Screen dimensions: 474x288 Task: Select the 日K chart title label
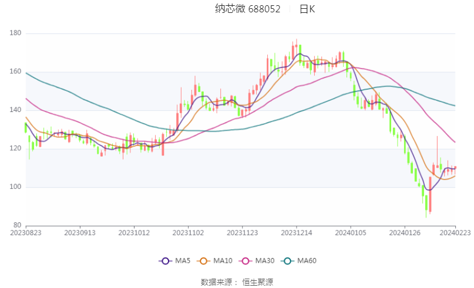[x=307, y=9]
